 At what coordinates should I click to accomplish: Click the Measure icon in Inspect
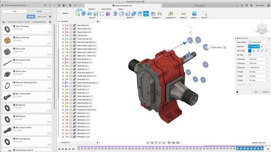click(x=183, y=14)
